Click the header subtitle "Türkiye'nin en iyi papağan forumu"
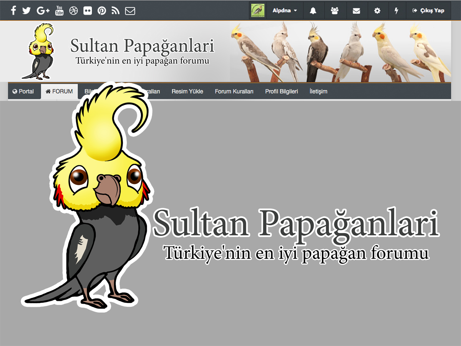This screenshot has height=346, width=461. point(142,61)
